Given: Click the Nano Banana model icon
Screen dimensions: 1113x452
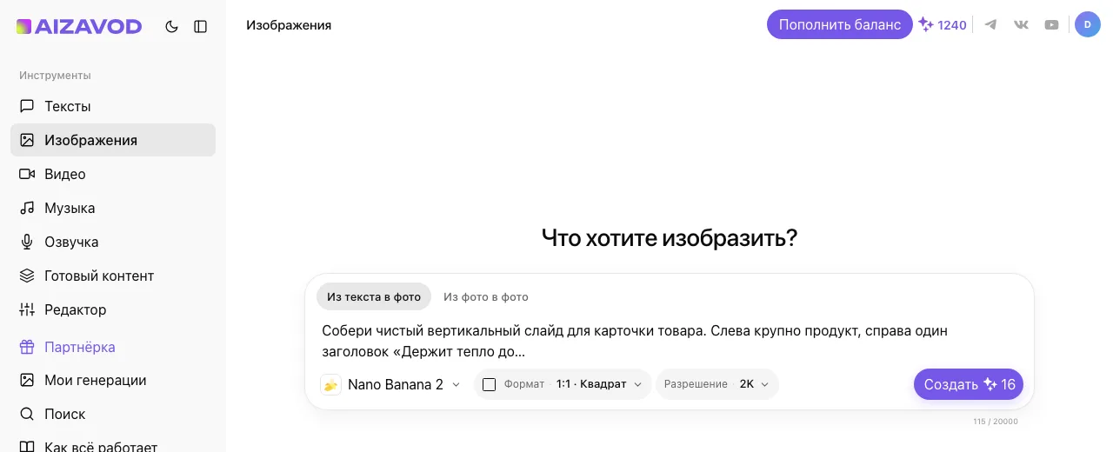Looking at the screenshot, I should point(330,384).
